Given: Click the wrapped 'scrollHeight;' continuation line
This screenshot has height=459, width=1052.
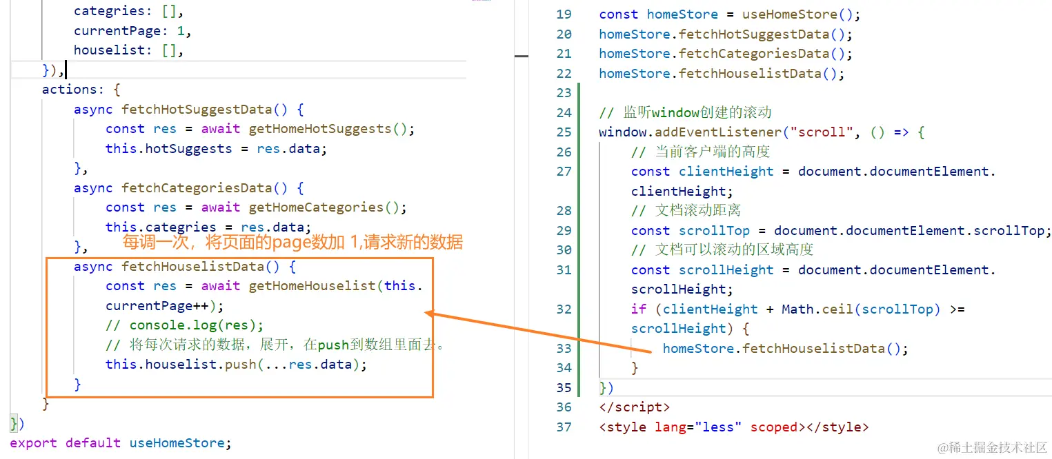Looking at the screenshot, I should (x=682, y=289).
